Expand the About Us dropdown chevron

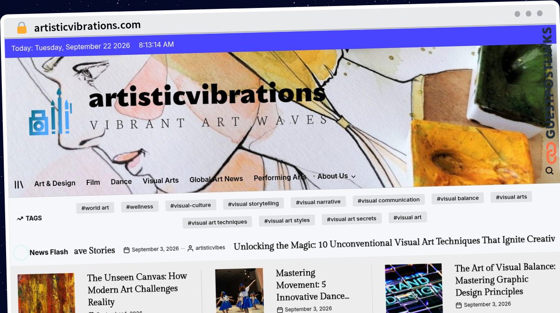(x=353, y=177)
